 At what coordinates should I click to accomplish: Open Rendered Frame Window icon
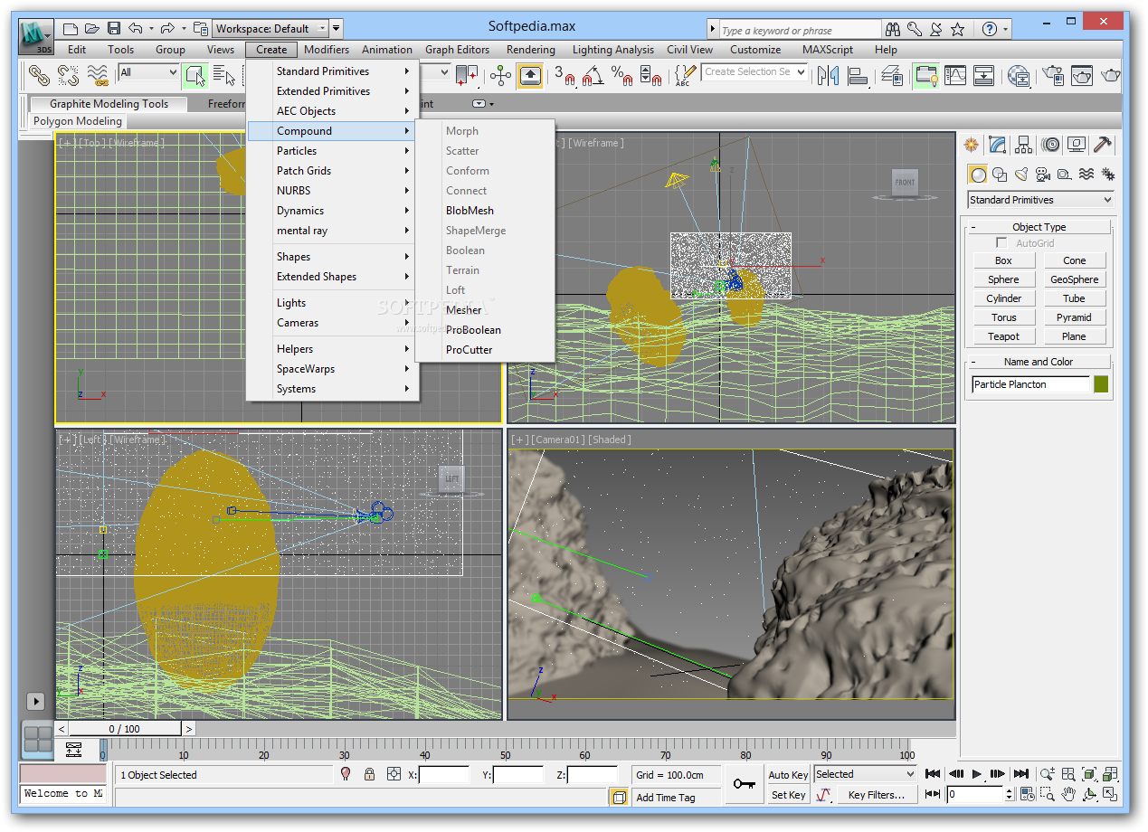tap(1081, 75)
